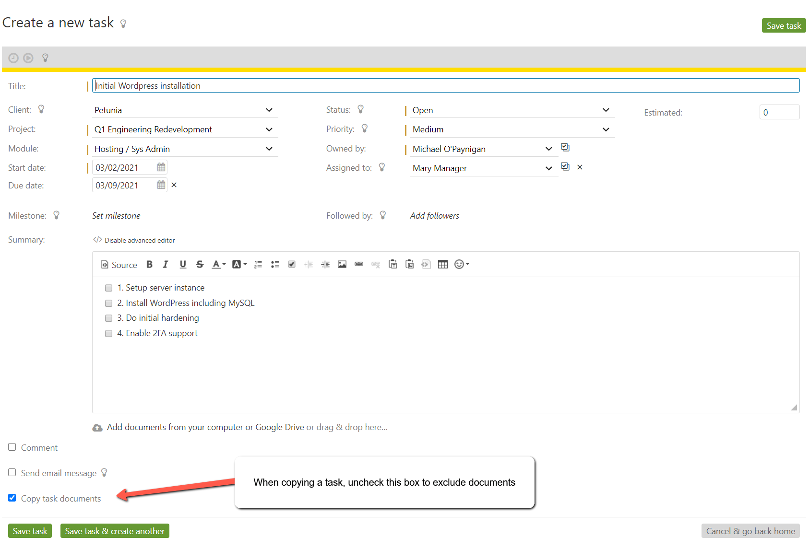Screen dimensions: 809x549
Task: Uncheck Copy task documents
Action: (12, 498)
